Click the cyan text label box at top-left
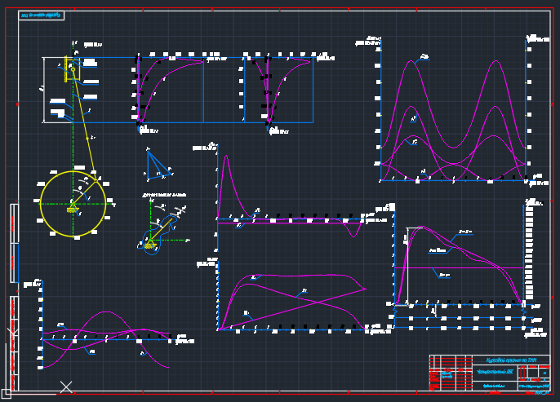Image resolution: width=560 pixels, height=402 pixels. (x=41, y=15)
